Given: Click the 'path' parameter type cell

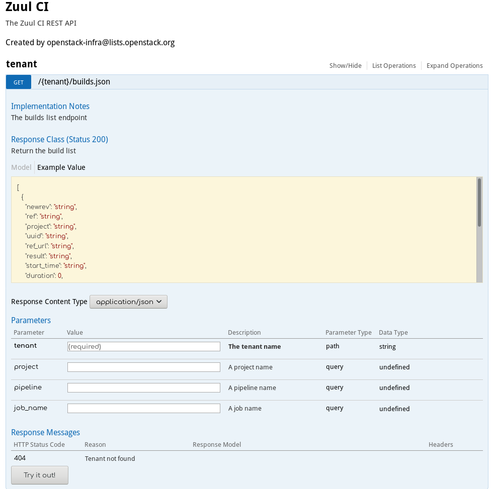Looking at the screenshot, I should [333, 346].
